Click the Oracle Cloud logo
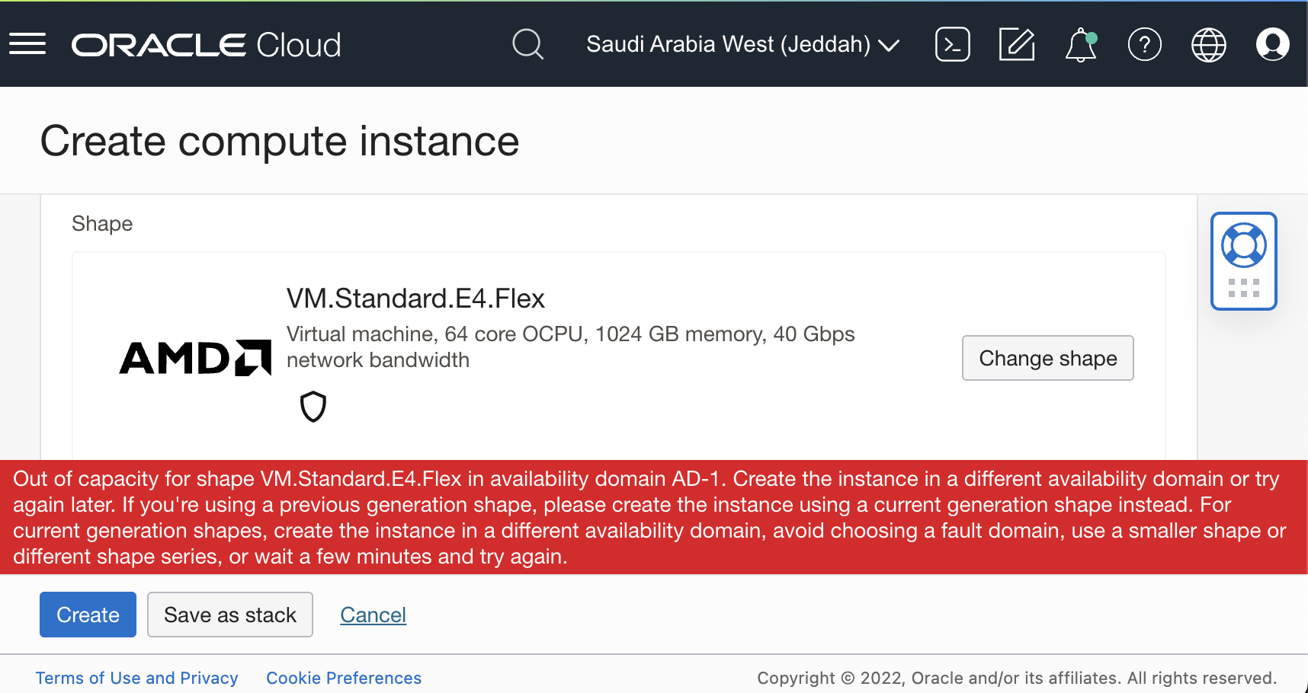This screenshot has height=693, width=1308. (x=206, y=45)
